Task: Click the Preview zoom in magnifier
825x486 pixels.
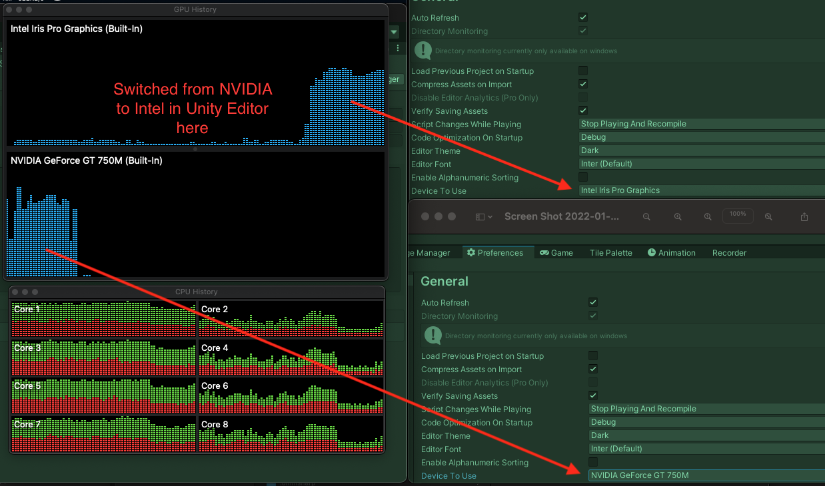Action: coord(678,217)
